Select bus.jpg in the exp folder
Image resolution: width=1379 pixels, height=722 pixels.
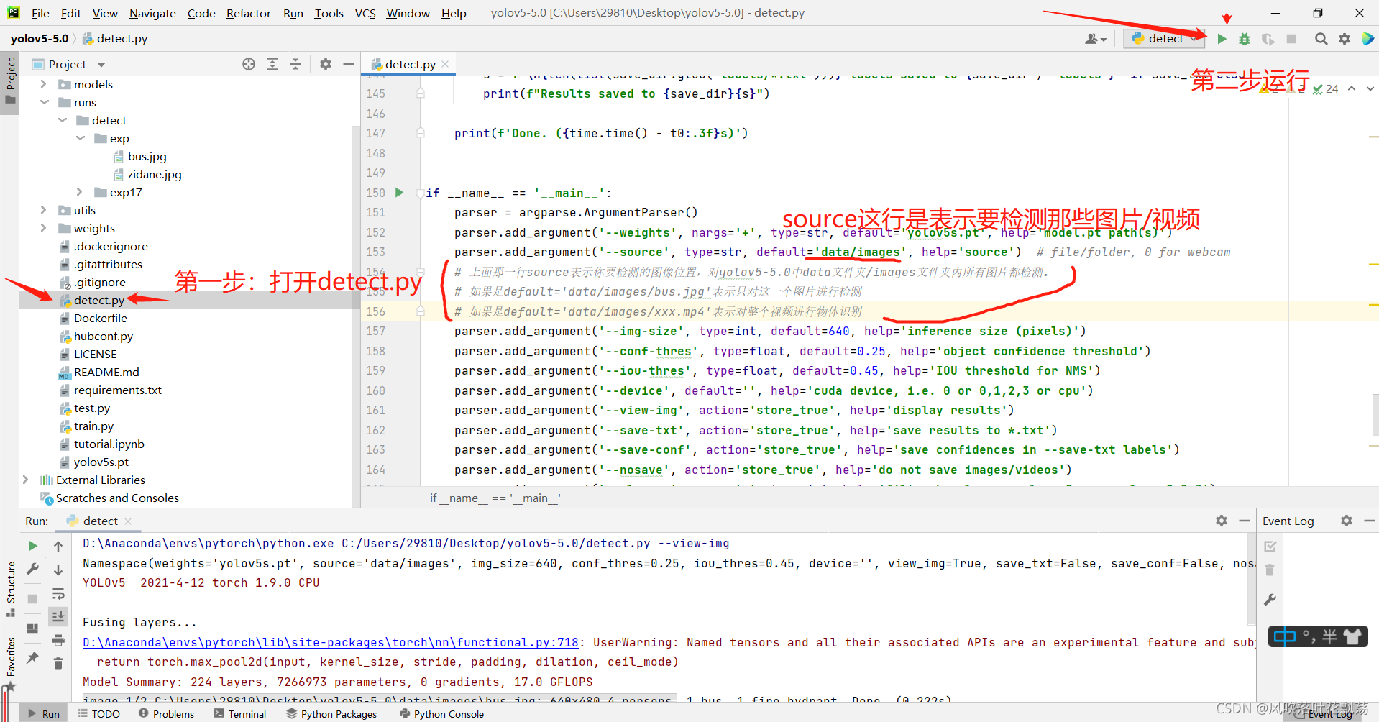coord(147,156)
